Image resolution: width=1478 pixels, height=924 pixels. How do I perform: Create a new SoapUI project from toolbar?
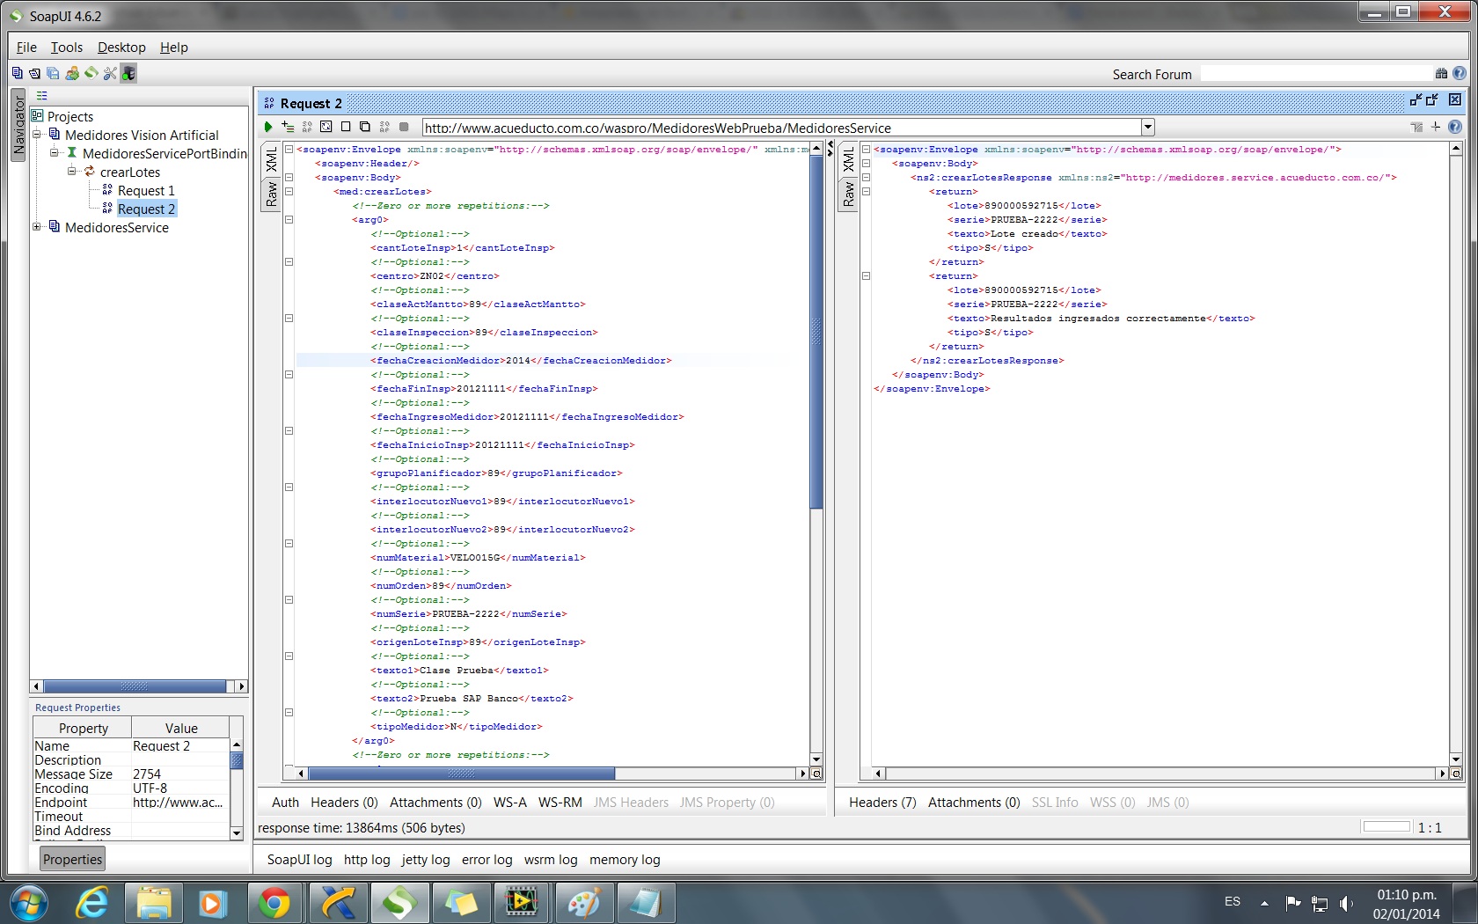[17, 73]
